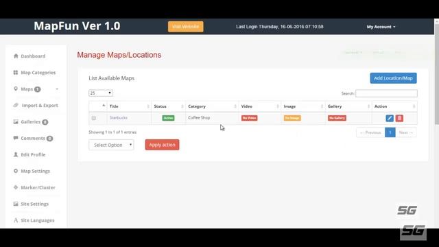Click the 'List Available Maps' heading
Viewport: 439px width, 247px height.
(111, 78)
